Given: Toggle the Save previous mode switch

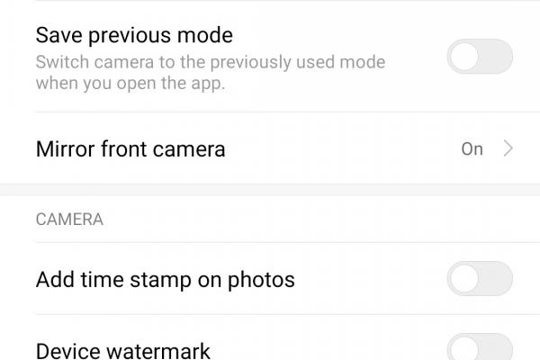Looking at the screenshot, I should point(480,59).
